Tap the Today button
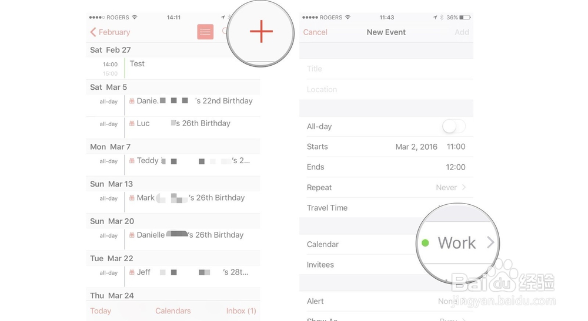This screenshot has height=321, width=588. tap(101, 311)
